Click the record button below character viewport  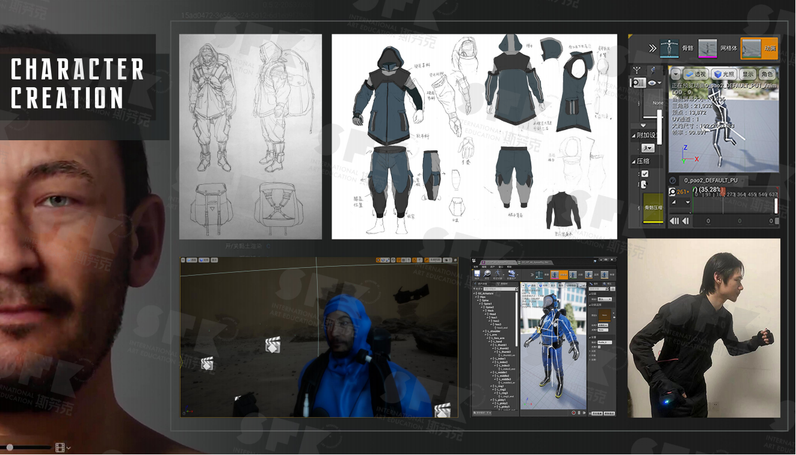572,413
